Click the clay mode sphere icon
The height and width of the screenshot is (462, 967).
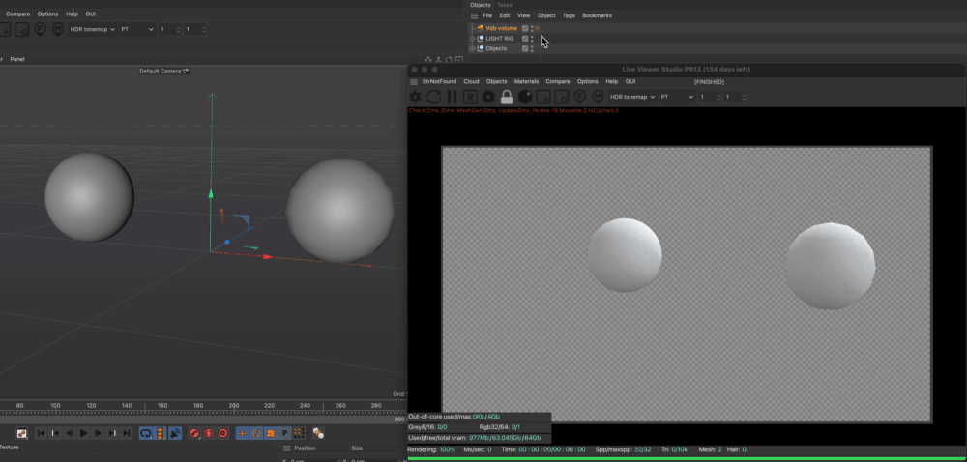[525, 97]
